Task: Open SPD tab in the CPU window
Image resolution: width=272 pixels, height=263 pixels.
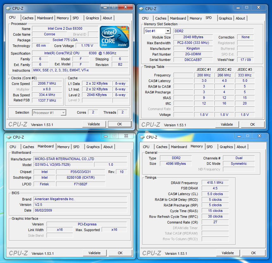Action: pyautogui.click(x=76, y=18)
